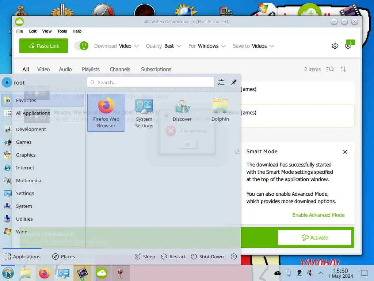The height and width of the screenshot is (281, 374).
Task: Click the Sleep button
Action: (145, 256)
